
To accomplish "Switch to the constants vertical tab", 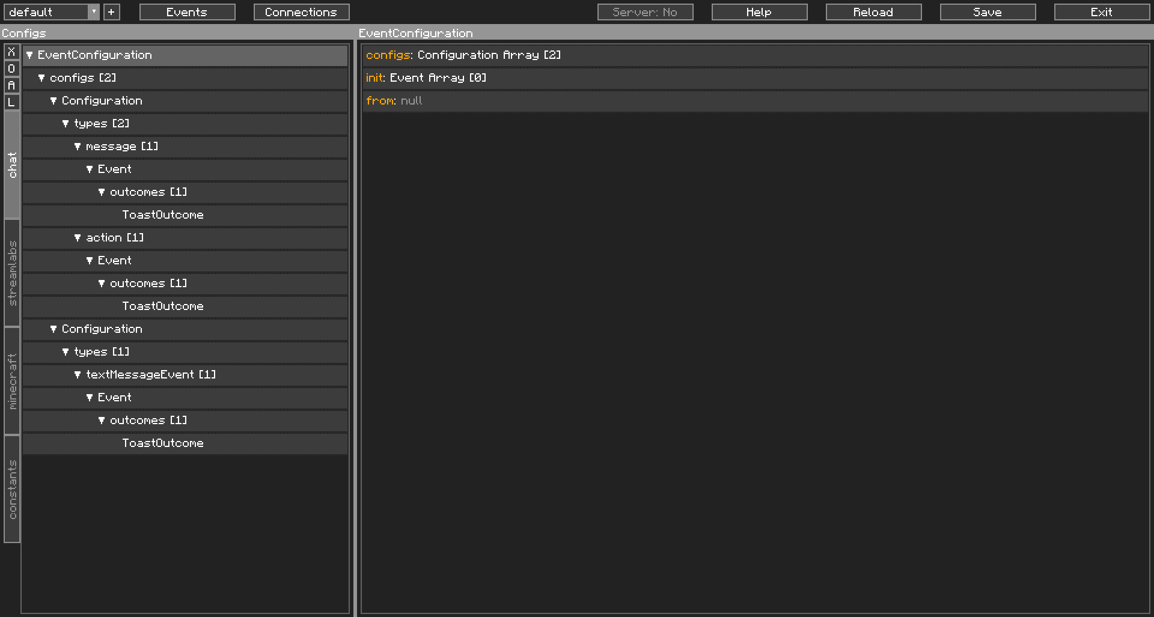I will pos(12,489).
